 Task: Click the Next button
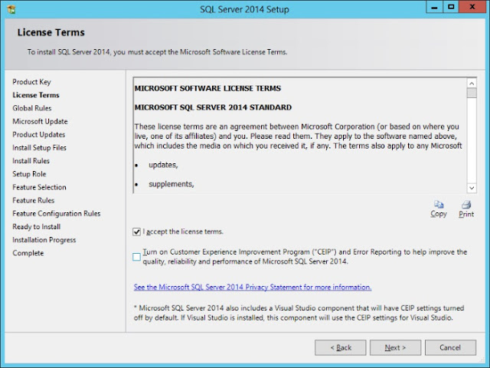click(x=395, y=347)
